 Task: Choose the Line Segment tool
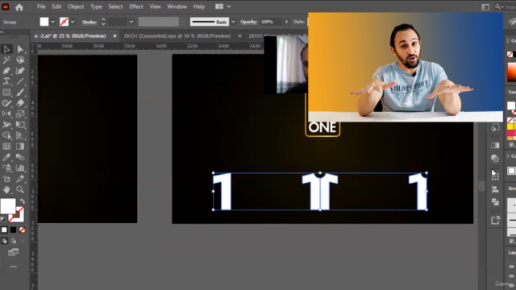point(20,81)
